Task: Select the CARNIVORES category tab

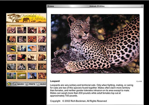Action: click(x=15, y=26)
